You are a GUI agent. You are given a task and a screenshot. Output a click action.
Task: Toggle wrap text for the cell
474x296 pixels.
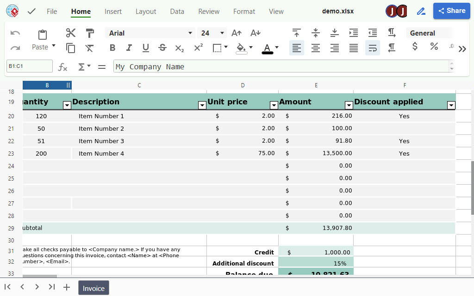point(373,48)
